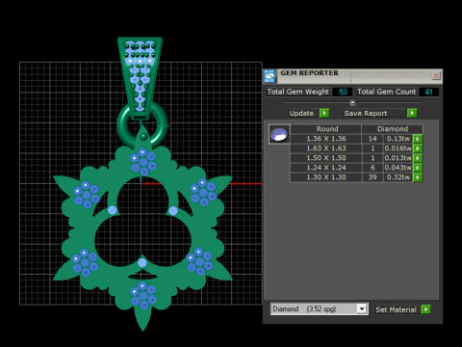Image resolution: width=462 pixels, height=347 pixels.
Task: Click the Total Gem Count value field
Action: [429, 92]
